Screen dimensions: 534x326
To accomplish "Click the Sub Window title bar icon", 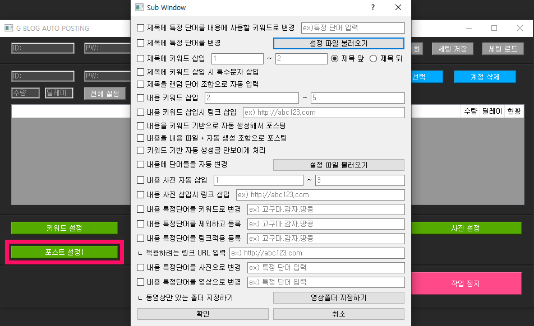I will [139, 8].
